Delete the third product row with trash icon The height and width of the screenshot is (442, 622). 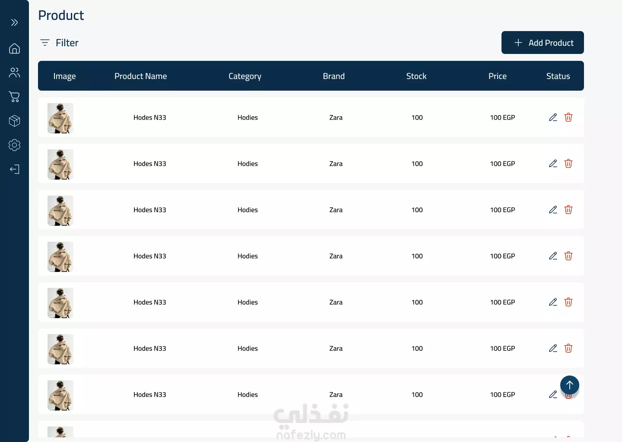[x=568, y=210]
